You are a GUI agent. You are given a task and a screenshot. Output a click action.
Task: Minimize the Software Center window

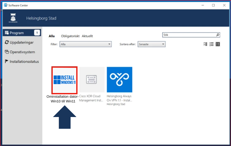pyautogui.click(x=203, y=5)
